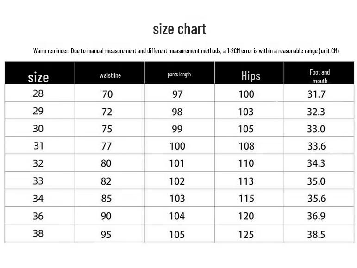Select hips value 125
Screen dimensions: 357x268
point(246,235)
